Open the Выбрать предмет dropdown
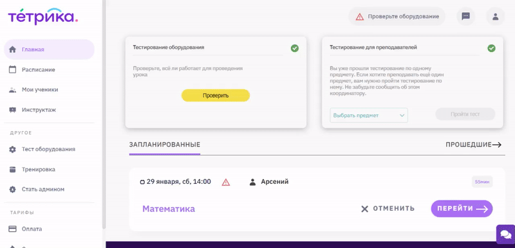This screenshot has height=248, width=515. click(x=368, y=115)
